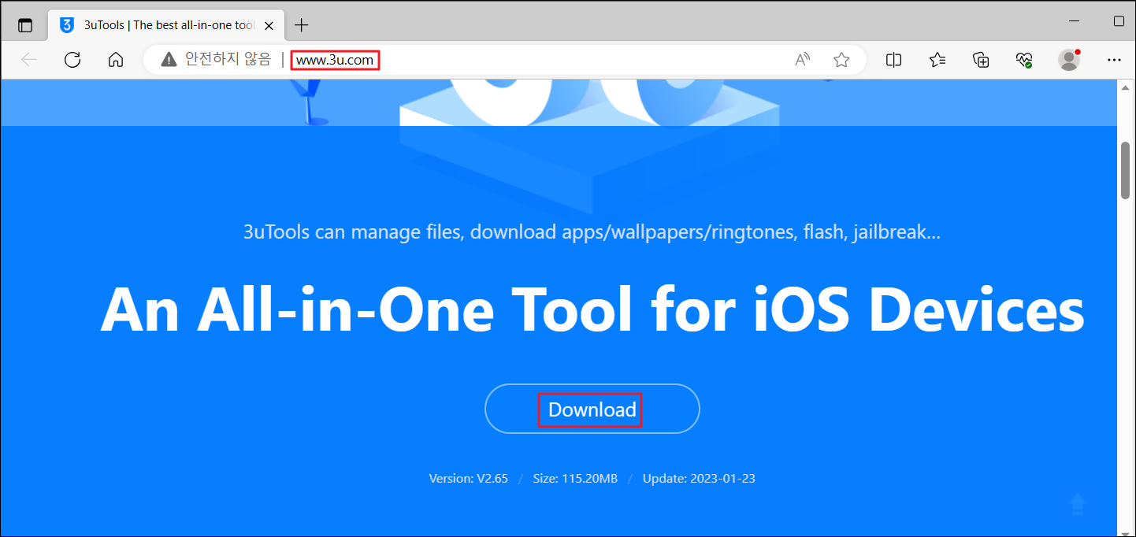Add this page to favorites star
Image resolution: width=1136 pixels, height=537 pixels.
pos(841,60)
